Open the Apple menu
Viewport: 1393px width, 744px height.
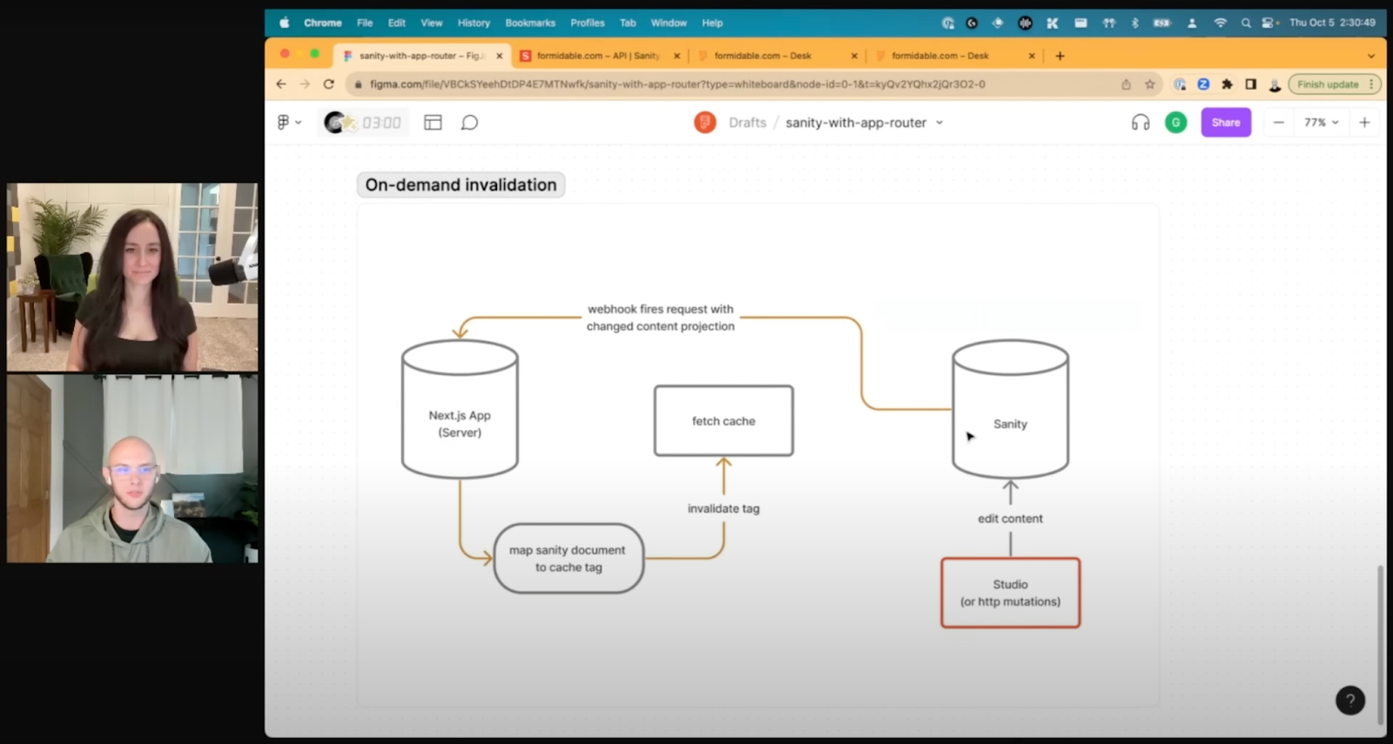284,23
